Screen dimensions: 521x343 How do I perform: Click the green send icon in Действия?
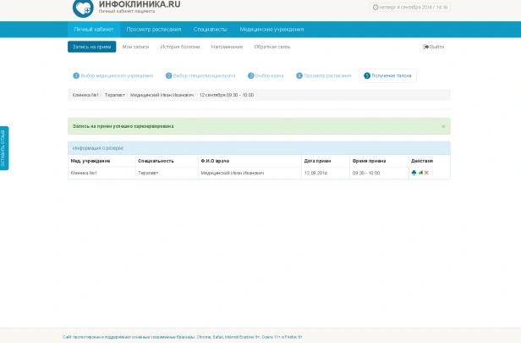pos(420,173)
